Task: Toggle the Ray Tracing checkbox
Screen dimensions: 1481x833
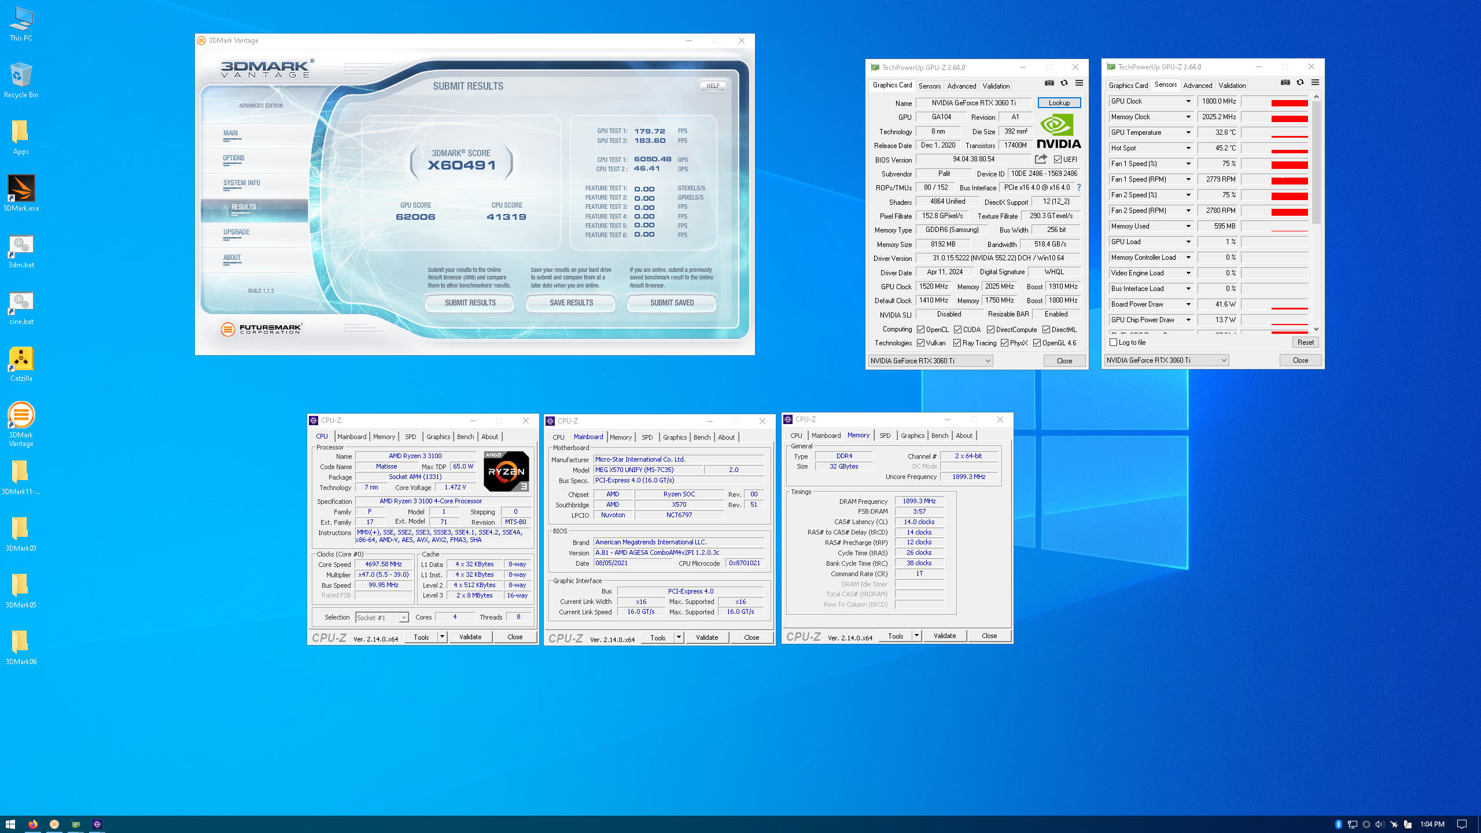Action: [x=957, y=343]
